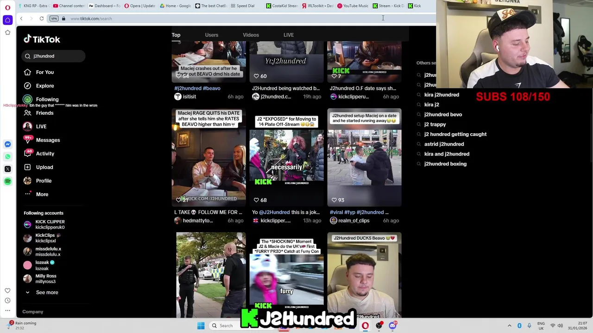Reload the TikTok page
Viewport: 593px width, 333px height.
42,18
